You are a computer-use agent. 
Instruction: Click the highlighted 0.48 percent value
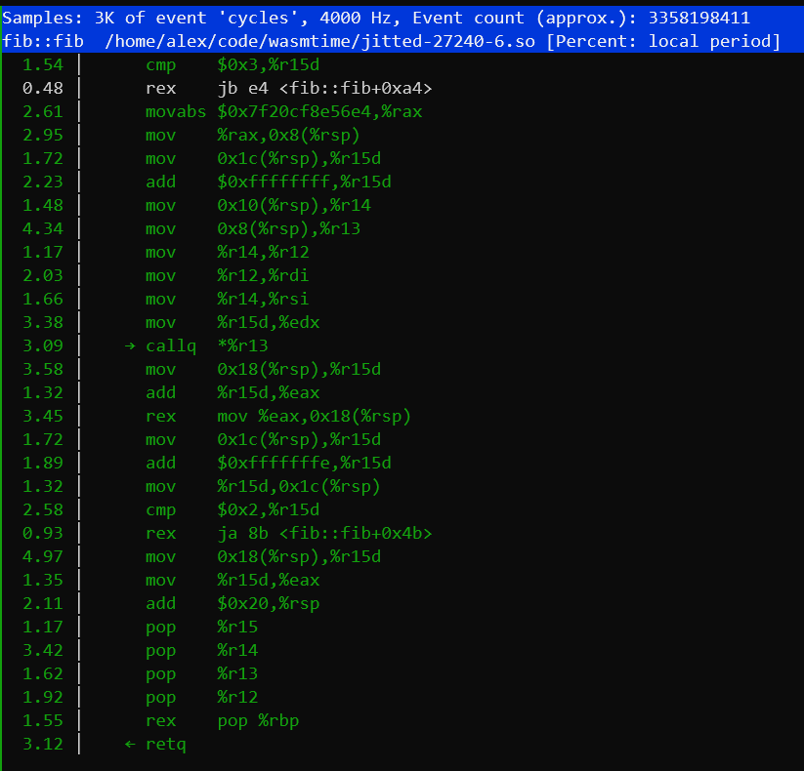coord(42,88)
